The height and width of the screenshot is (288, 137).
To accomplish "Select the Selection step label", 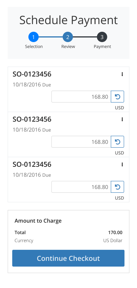I will click(x=34, y=46).
